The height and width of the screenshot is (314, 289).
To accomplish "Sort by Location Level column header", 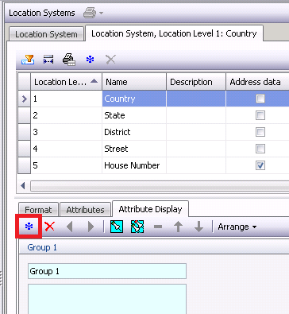I will [x=66, y=82].
